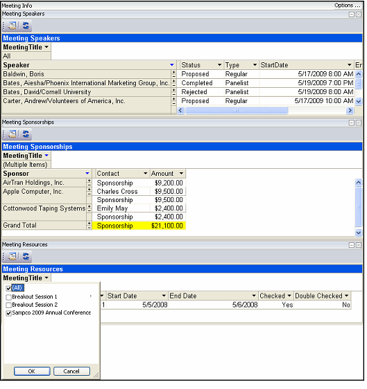Viewport: 367px width, 389px height.
Task: Open field list icon in Meeting Sponsorships toolbar
Action: click(x=12, y=134)
